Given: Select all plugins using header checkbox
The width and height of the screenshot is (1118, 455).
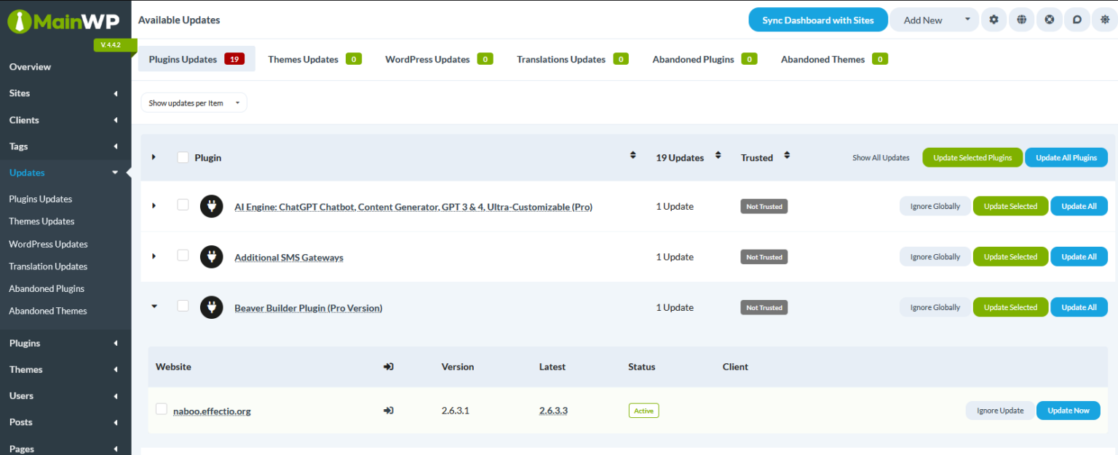Looking at the screenshot, I should pos(183,157).
